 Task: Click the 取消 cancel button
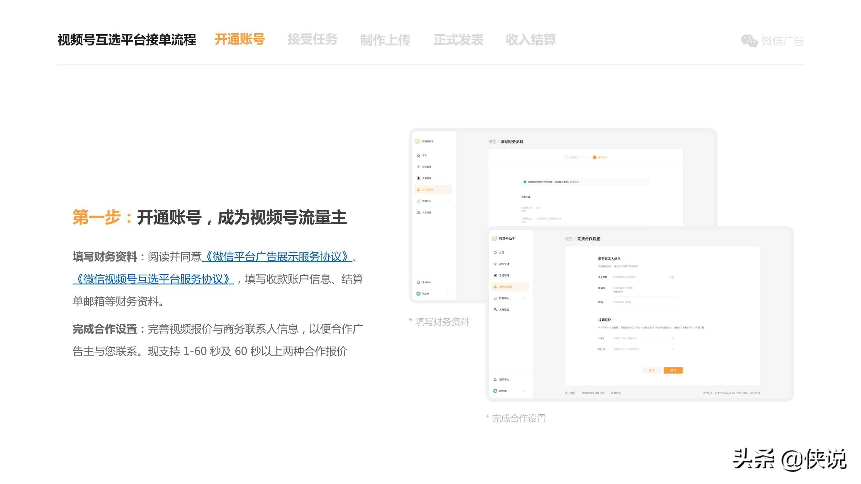[x=651, y=370]
